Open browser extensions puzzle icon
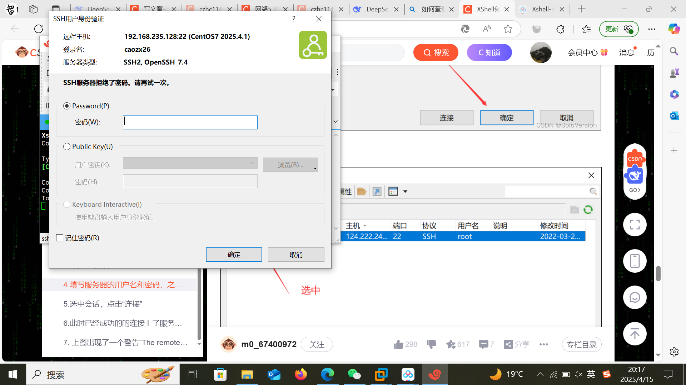This screenshot has width=686, height=385. (560, 29)
